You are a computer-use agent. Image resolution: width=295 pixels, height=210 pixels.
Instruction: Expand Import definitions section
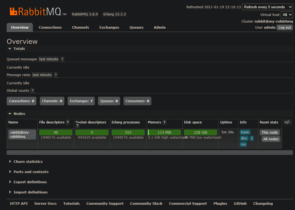(x=28, y=192)
